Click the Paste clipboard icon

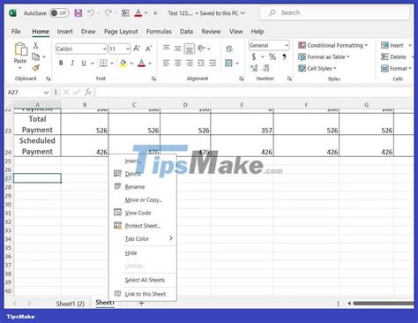coord(20,49)
